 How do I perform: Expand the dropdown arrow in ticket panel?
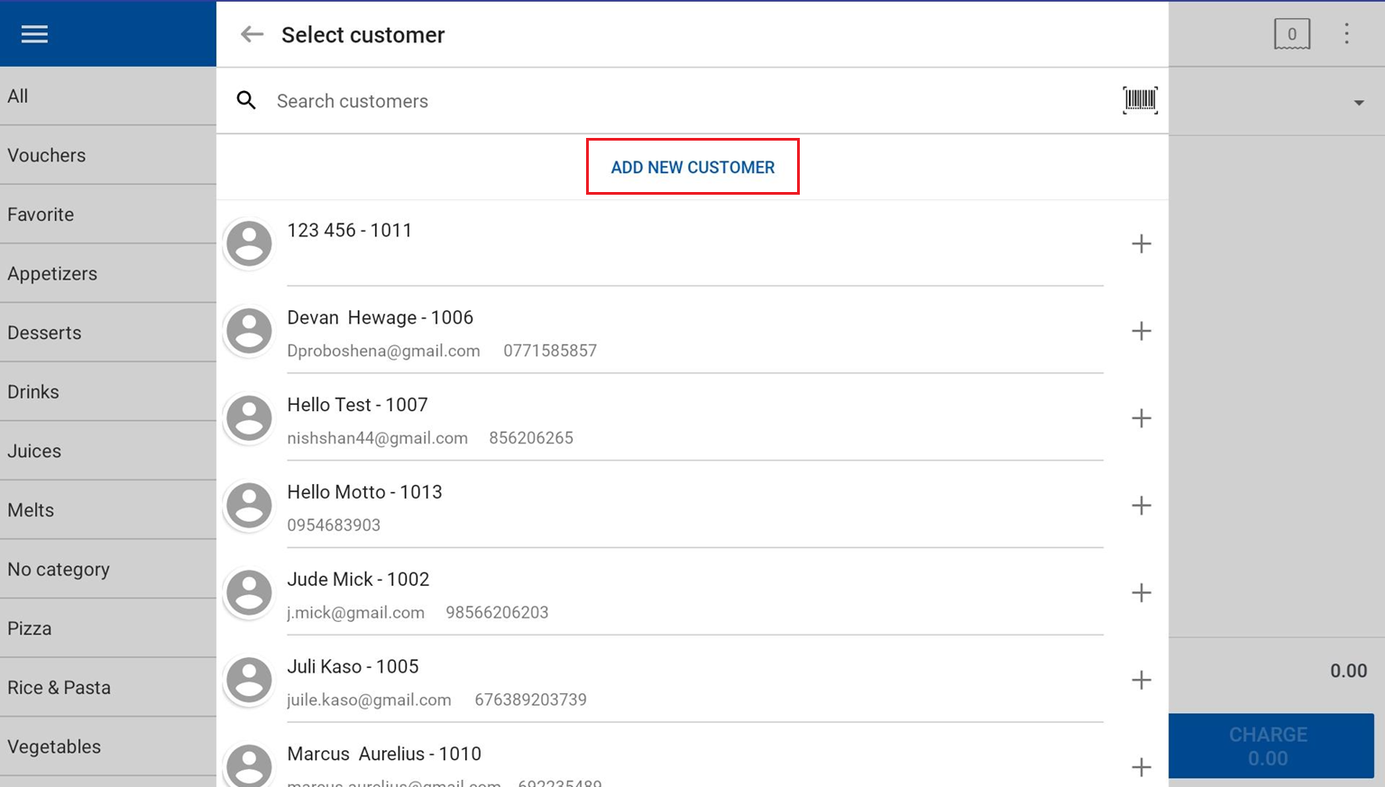coord(1358,103)
